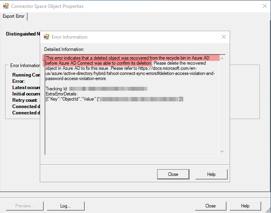The width and height of the screenshot is (271, 213).
Task: Close the Error Information dialog with X
Action: pyautogui.click(x=223, y=37)
